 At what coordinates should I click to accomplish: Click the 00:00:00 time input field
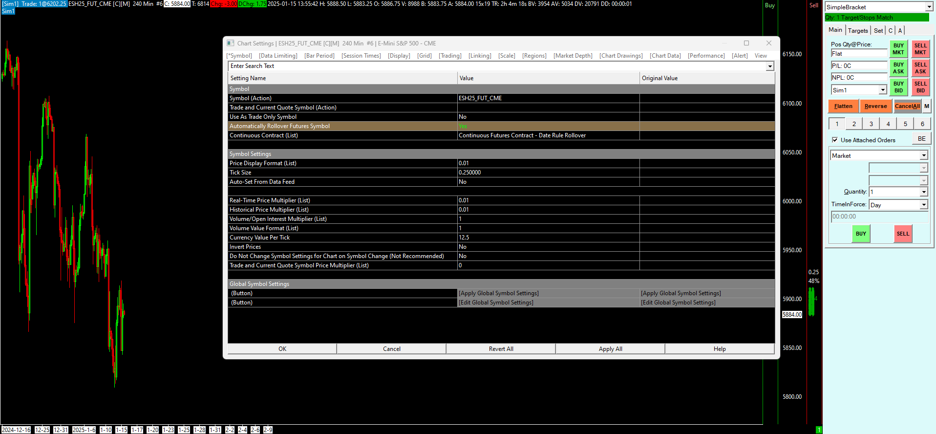coord(879,217)
